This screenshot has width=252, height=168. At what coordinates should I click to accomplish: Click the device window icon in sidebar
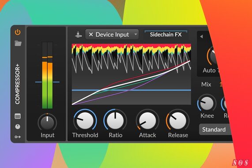click(18, 116)
